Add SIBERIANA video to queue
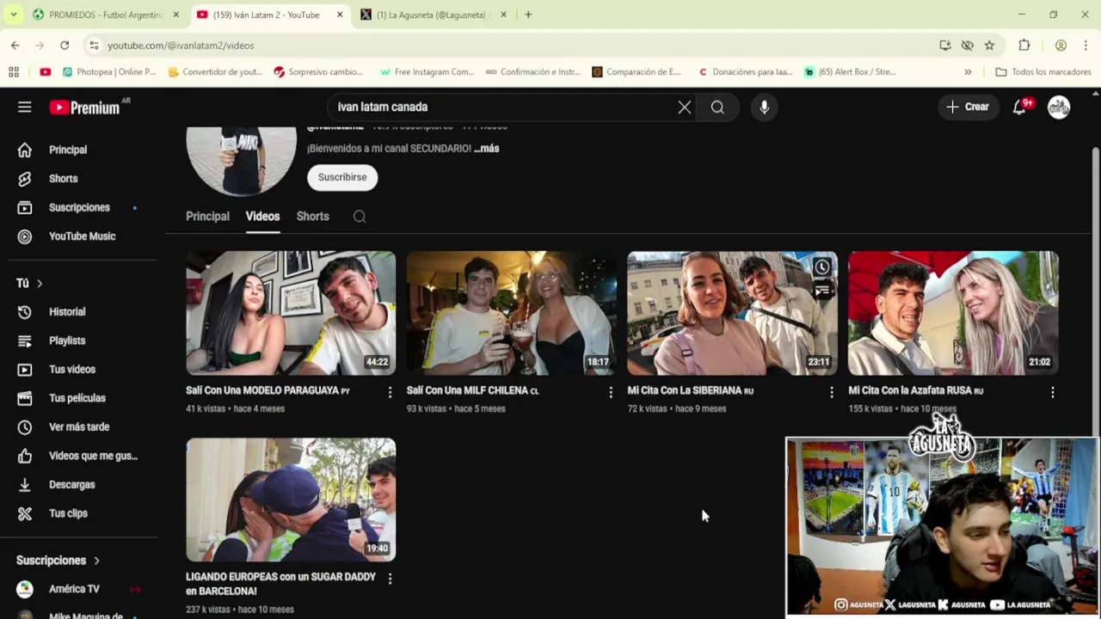 pyautogui.click(x=822, y=291)
